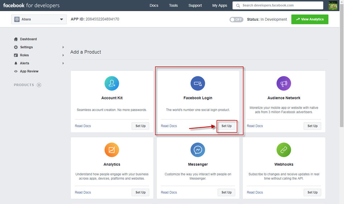The height and width of the screenshot is (204, 344).
Task: Click the View Analytics button
Action: click(x=310, y=19)
